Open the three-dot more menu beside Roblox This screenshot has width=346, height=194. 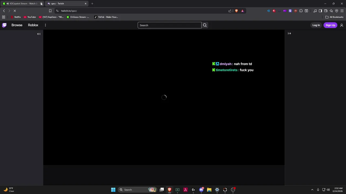pyautogui.click(x=45, y=25)
